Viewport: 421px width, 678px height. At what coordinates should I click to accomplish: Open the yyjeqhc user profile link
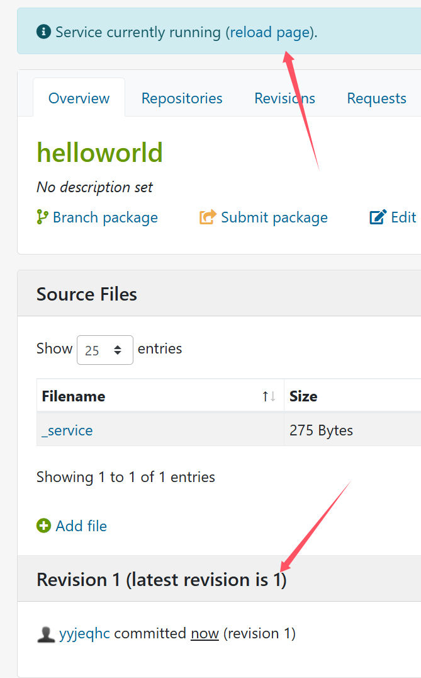click(x=84, y=633)
